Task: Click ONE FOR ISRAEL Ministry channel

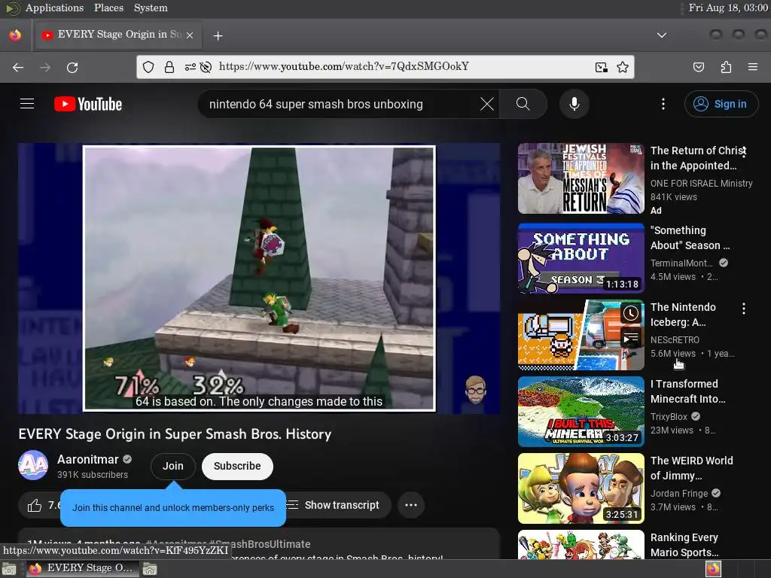Action: pyautogui.click(x=701, y=184)
